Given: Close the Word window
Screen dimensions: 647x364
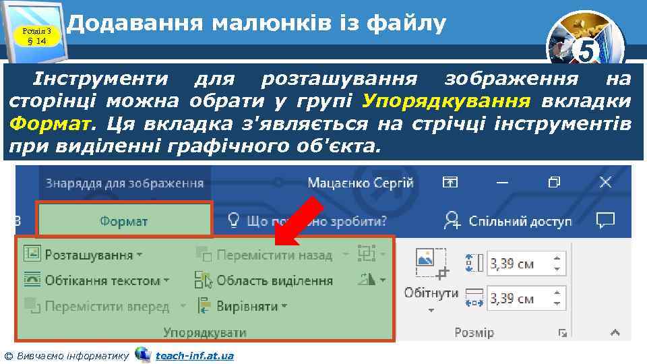Looking at the screenshot, I should (605, 182).
